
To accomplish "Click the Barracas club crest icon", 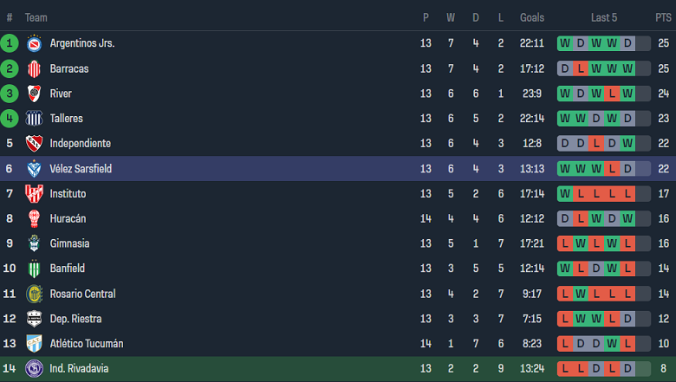I will [34, 68].
